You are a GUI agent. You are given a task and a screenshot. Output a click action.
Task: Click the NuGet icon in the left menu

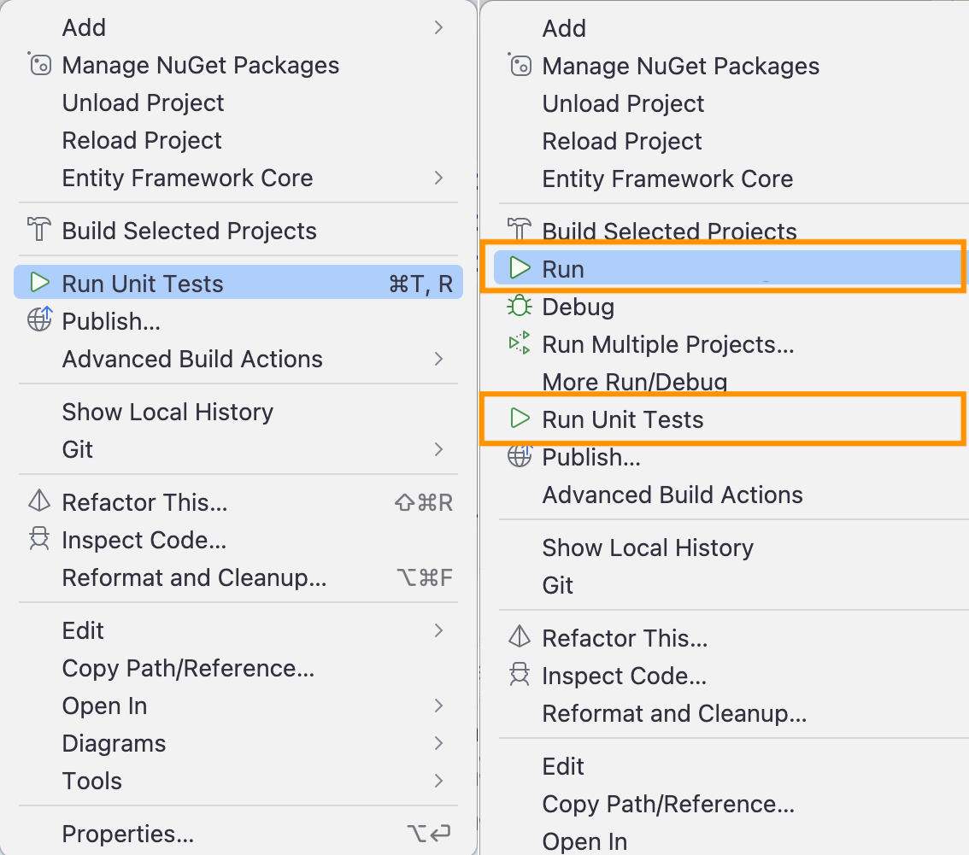click(39, 64)
